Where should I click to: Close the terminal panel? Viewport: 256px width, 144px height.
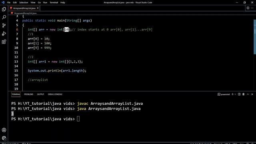[252, 94]
